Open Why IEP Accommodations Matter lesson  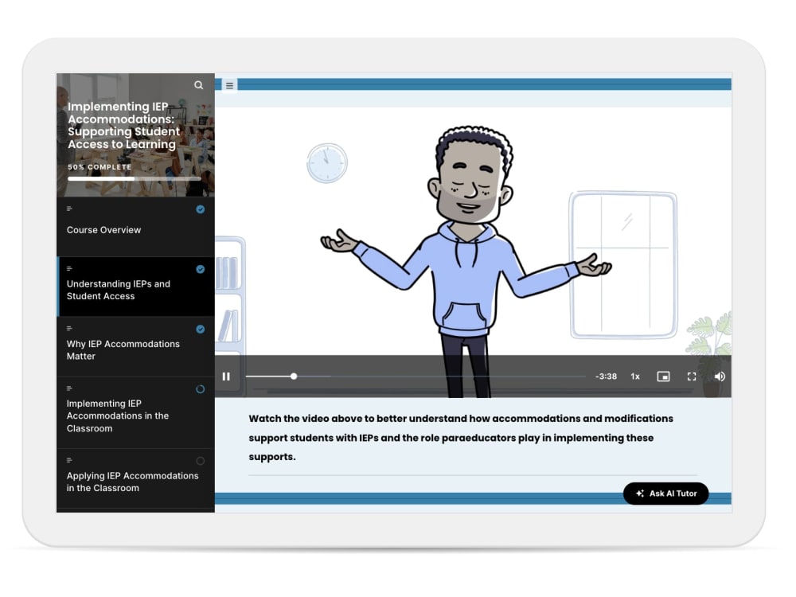135,347
